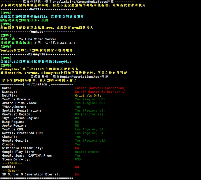Viewport: 201px width, 180px height.
Task: Click the 'Google Play Store:' row label
Action: click(x=19, y=152)
